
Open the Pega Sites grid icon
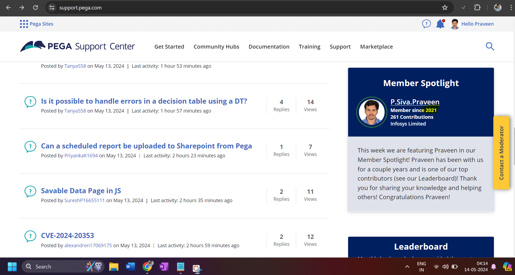point(24,24)
